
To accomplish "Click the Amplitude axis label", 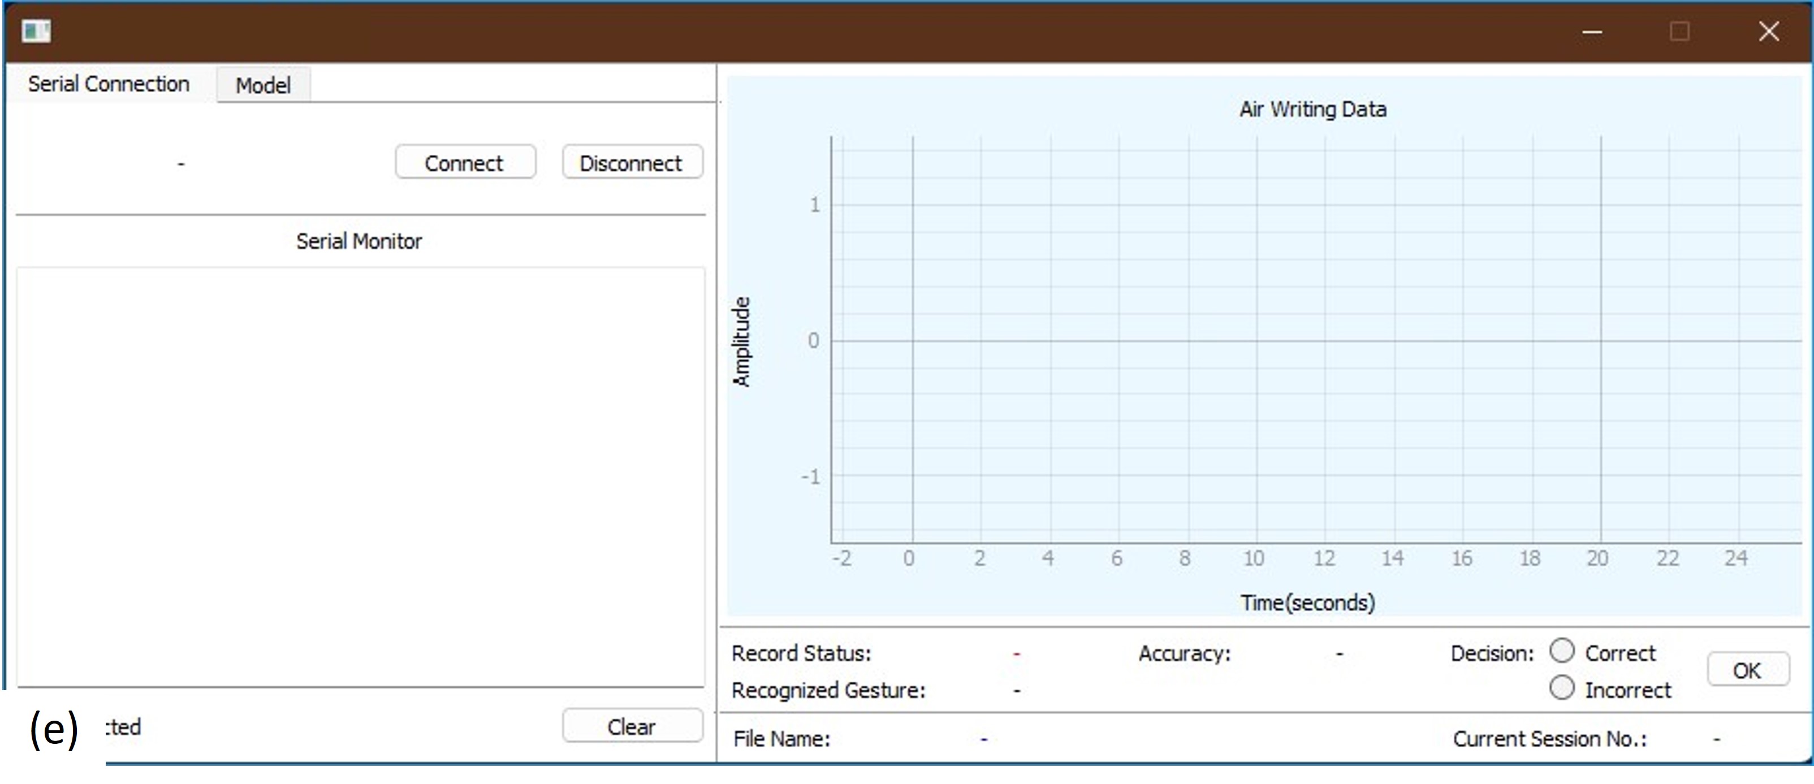I will click(x=741, y=341).
